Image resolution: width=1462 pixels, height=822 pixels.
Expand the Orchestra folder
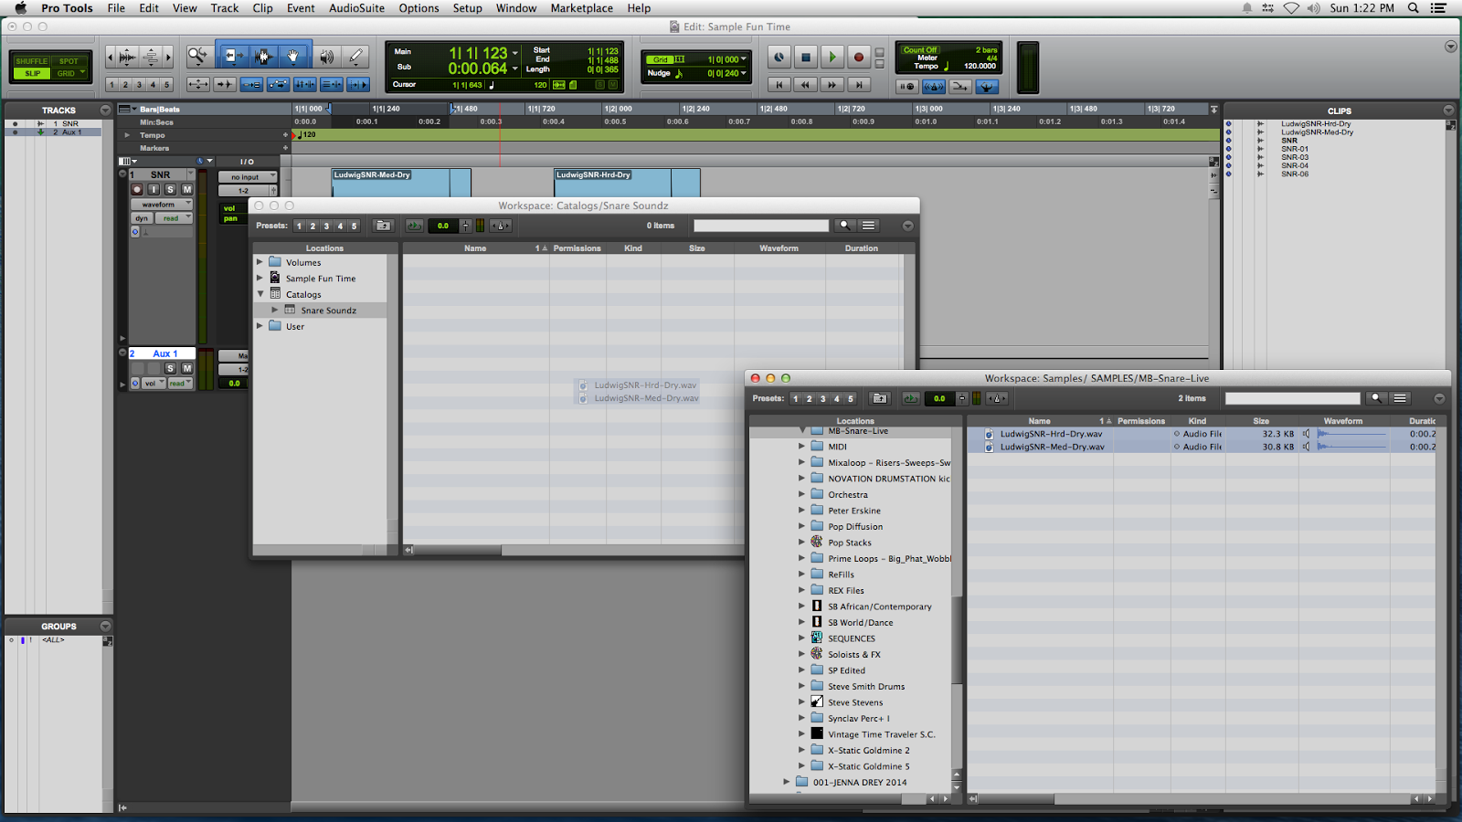click(x=801, y=494)
